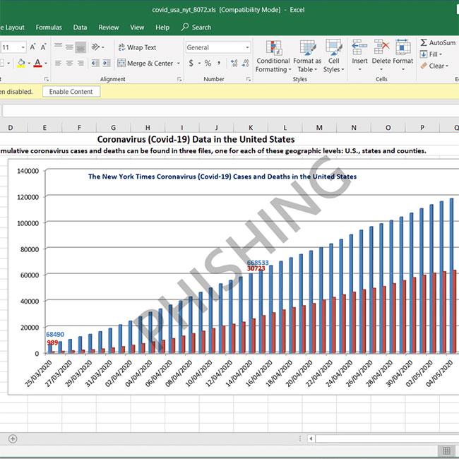Apply Accounting dollar number format
This screenshot has width=459, height=459.
click(191, 63)
